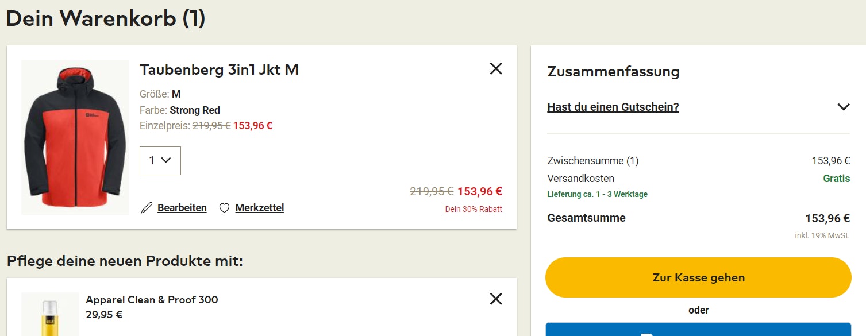
Task: Select the 'Apparel Clean & Proof 300' title
Action: (152, 299)
